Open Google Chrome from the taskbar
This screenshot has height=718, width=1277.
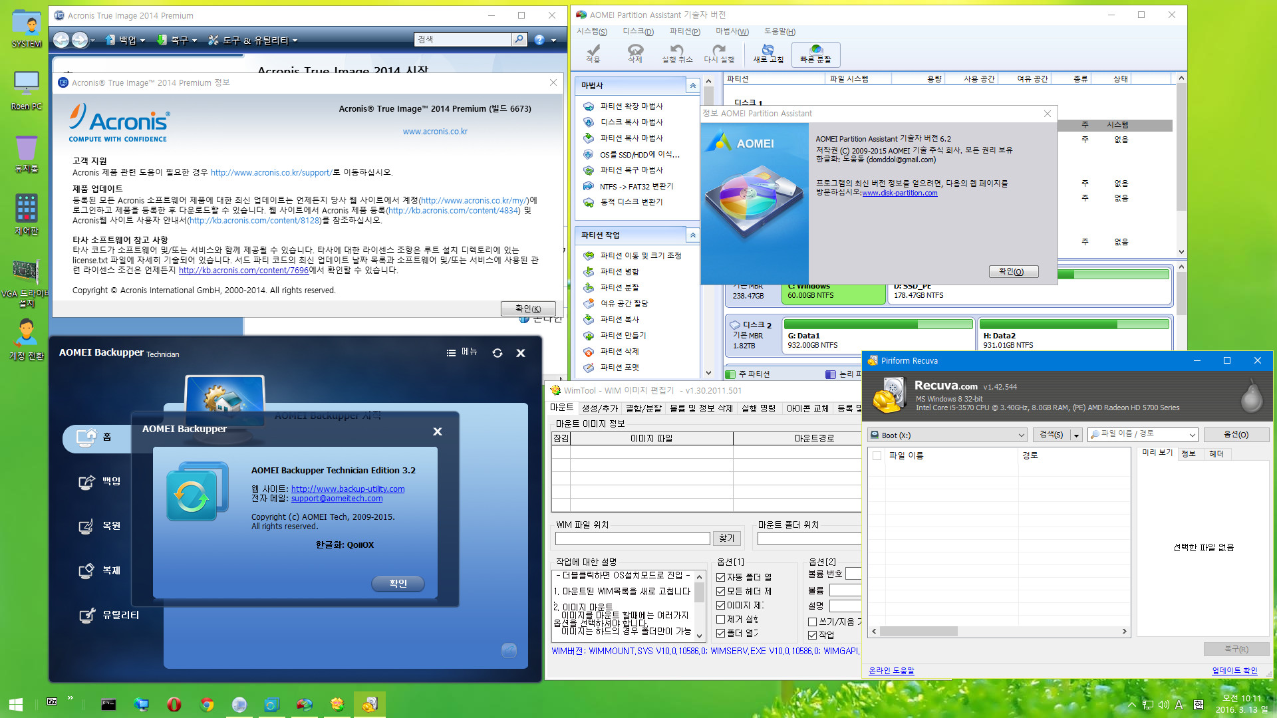207,704
